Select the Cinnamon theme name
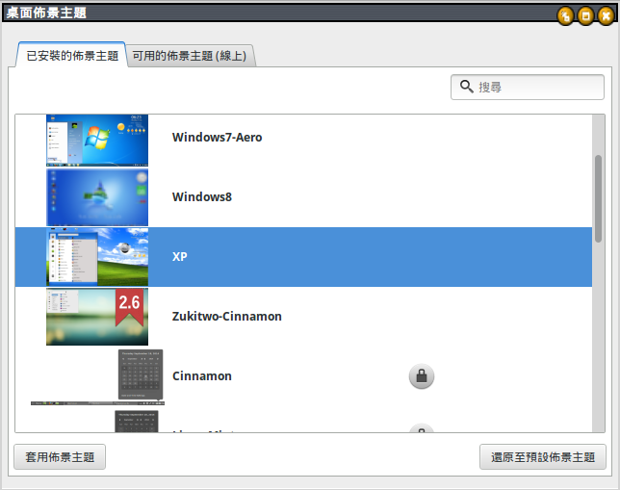 coord(202,376)
